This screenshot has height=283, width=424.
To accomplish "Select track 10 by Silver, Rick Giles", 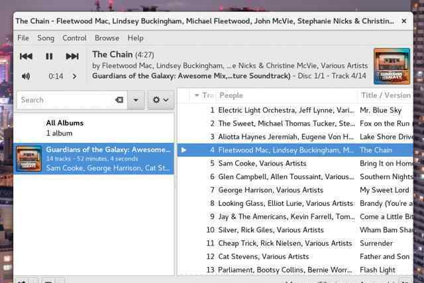I will [x=295, y=230].
